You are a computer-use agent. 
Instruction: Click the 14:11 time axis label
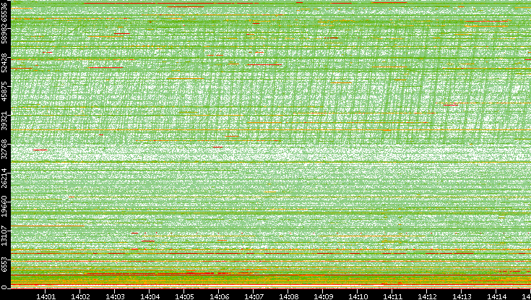392,296
